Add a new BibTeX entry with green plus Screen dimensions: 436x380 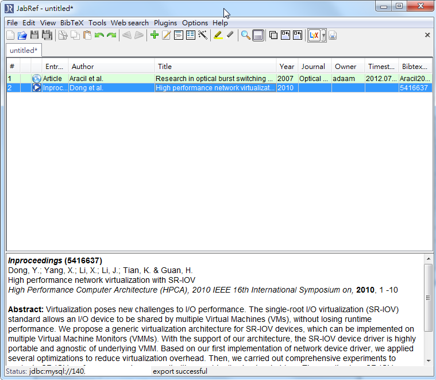155,35
